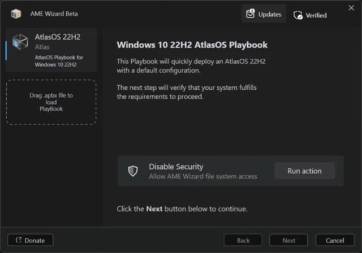Click the Disable Security shield icon

pyautogui.click(x=133, y=171)
